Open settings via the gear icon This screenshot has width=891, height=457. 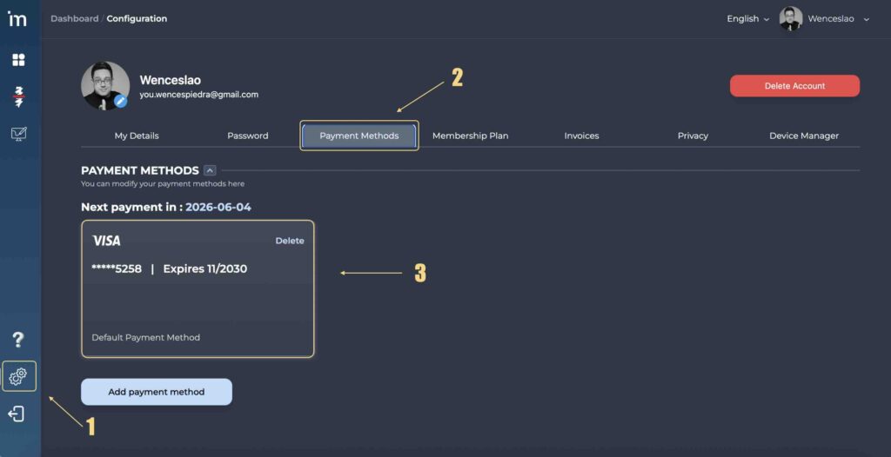18,376
